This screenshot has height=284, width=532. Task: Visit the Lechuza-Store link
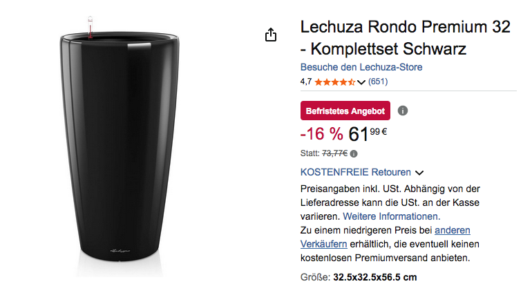point(361,67)
